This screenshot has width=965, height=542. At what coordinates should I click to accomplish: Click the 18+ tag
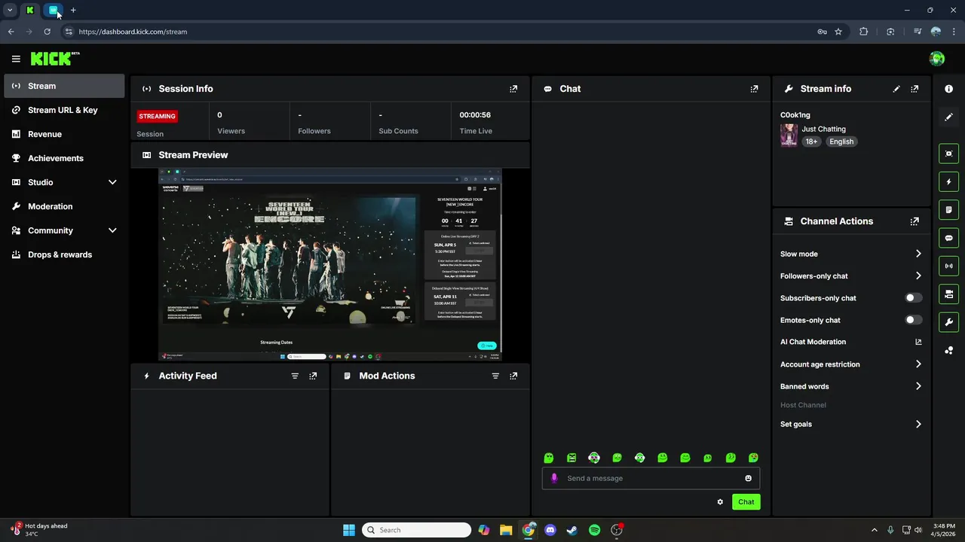click(811, 142)
